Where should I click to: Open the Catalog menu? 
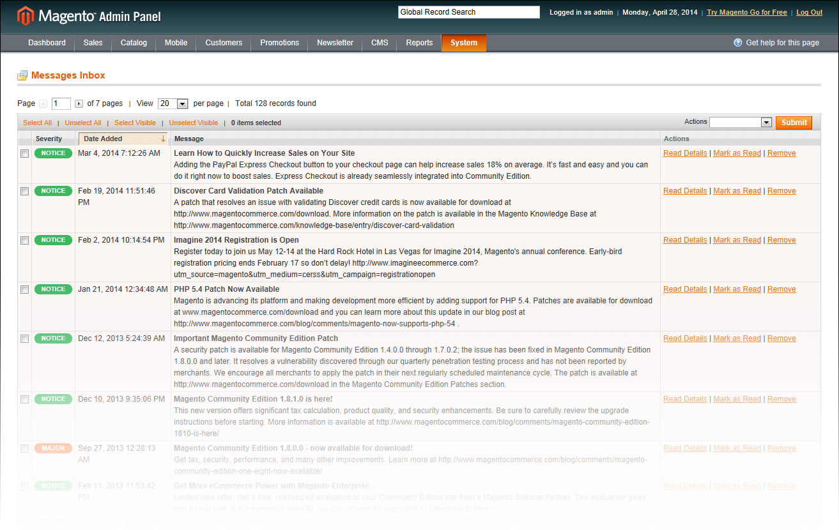coord(134,43)
